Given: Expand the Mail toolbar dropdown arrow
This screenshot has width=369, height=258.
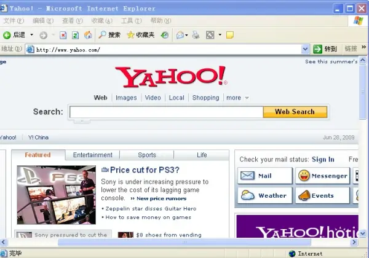Looking at the screenshot, I should point(186,35).
